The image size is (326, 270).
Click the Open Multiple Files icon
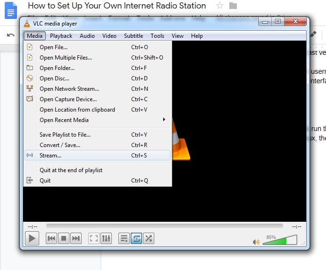(30, 57)
